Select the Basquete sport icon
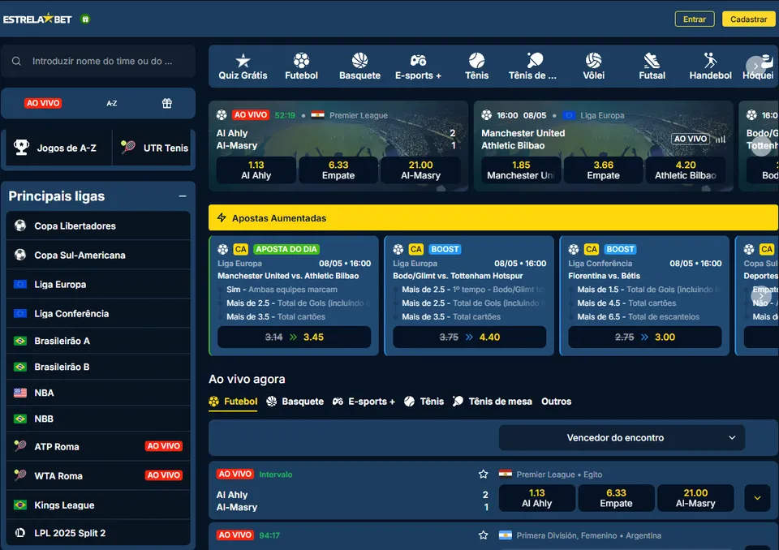 (359, 61)
